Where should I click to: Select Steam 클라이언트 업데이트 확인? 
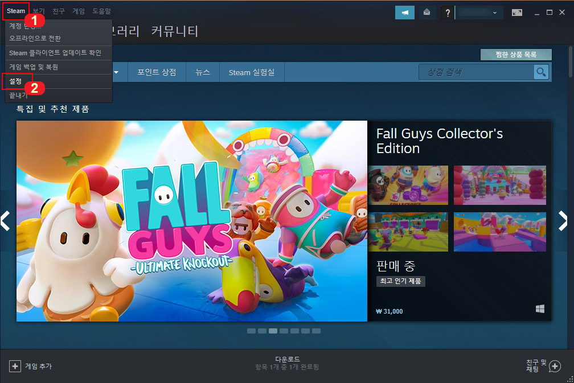tap(59, 53)
